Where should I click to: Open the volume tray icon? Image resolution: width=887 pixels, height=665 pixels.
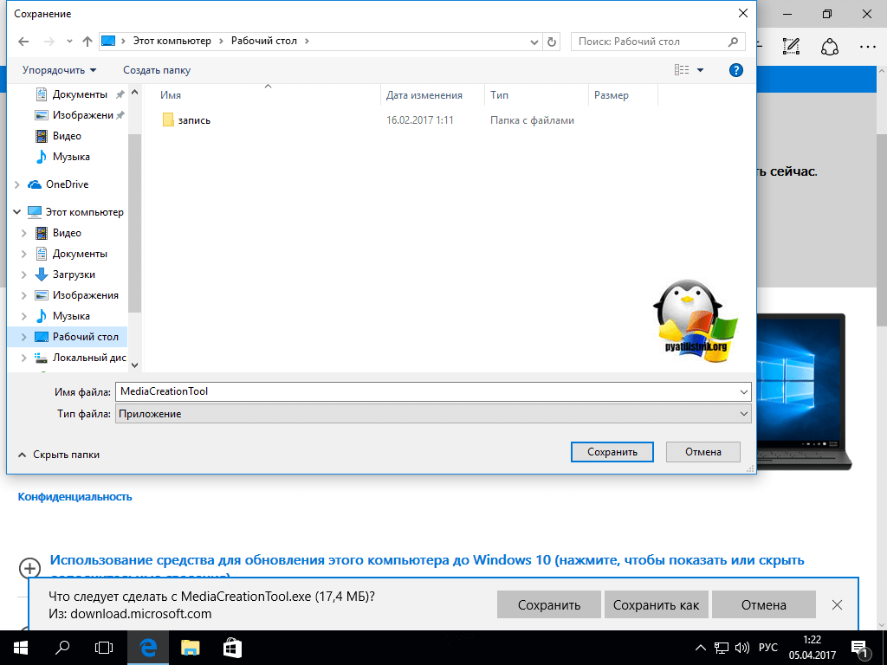point(741,648)
